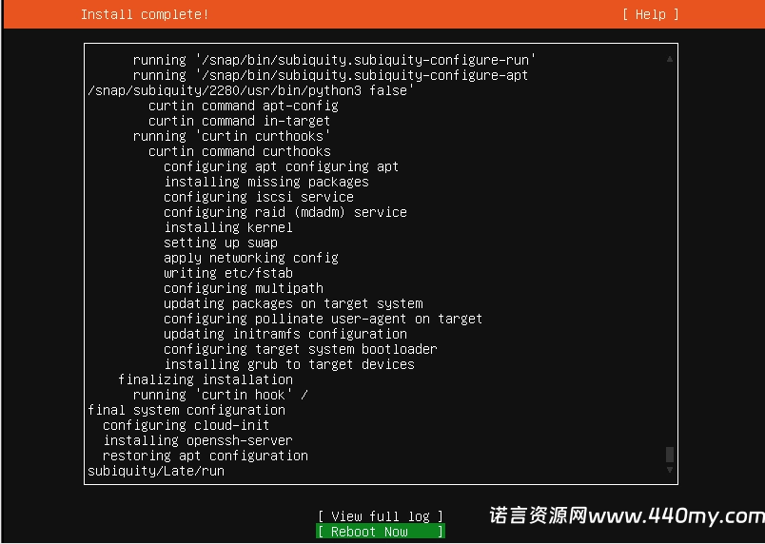Click the 'installing missing packages' line

point(266,182)
